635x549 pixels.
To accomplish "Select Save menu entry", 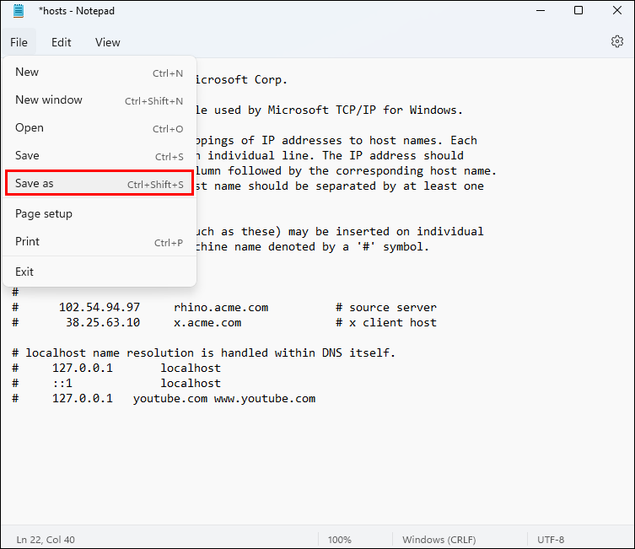I will click(x=100, y=156).
